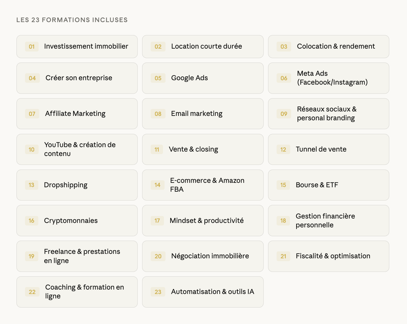Click the 11 badge next to Vente & closing
The width and height of the screenshot is (407, 324).
pyautogui.click(x=157, y=150)
